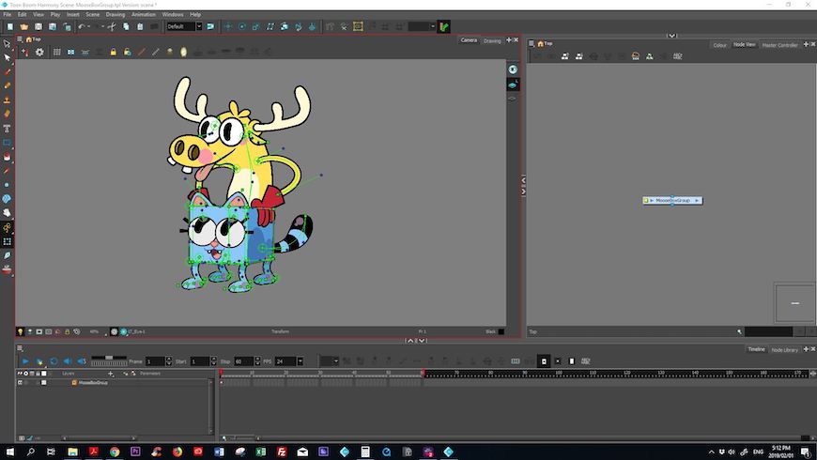Screen dimensions: 817x460
Task: Select the Rigging tool in left toolbar
Action: click(7, 227)
